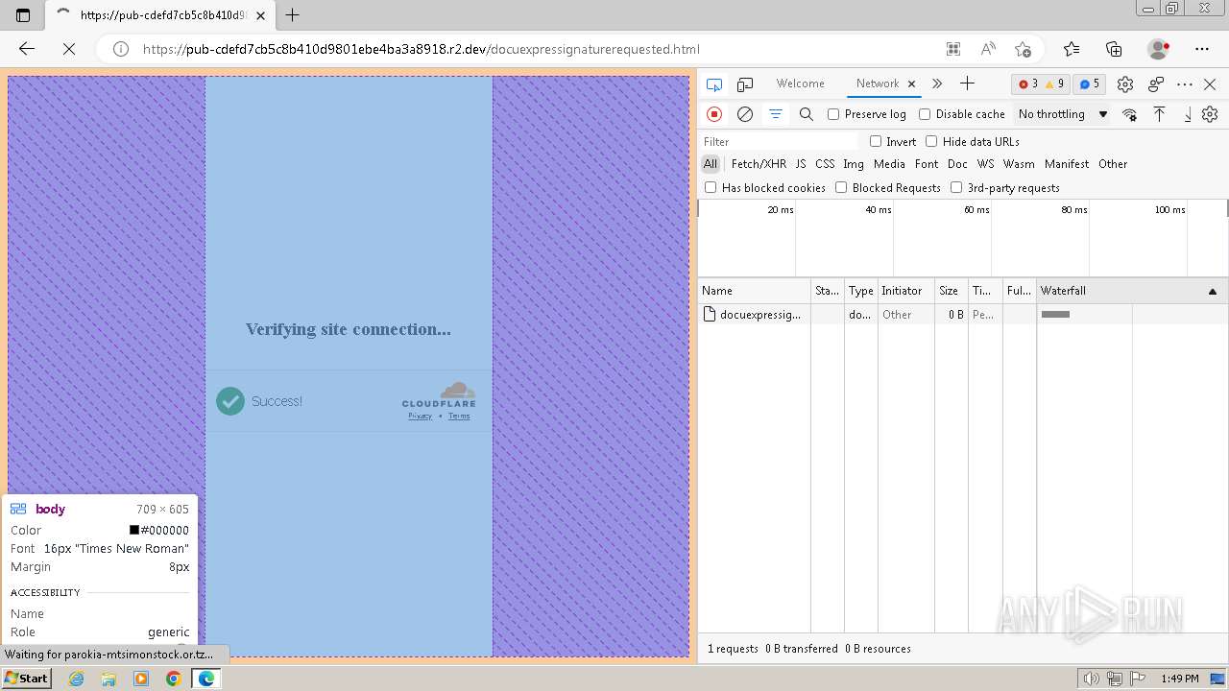The image size is (1229, 691).
Task: Open the QR or apps grid icon in address bar
Action: click(x=952, y=49)
